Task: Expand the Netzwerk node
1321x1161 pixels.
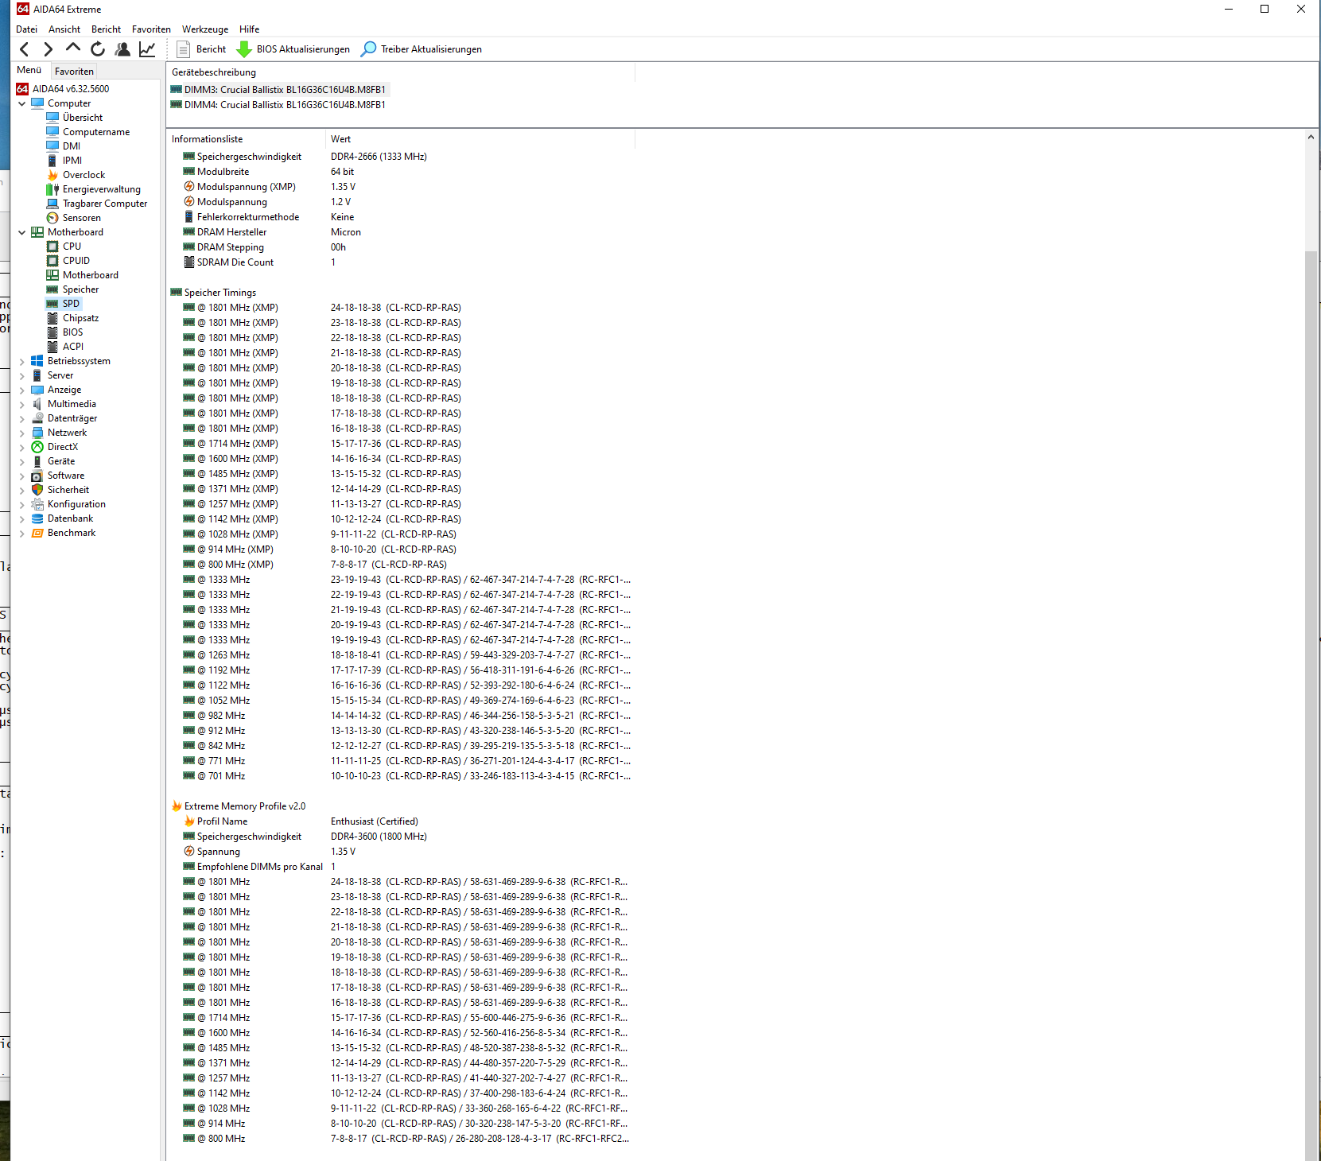Action: click(21, 433)
